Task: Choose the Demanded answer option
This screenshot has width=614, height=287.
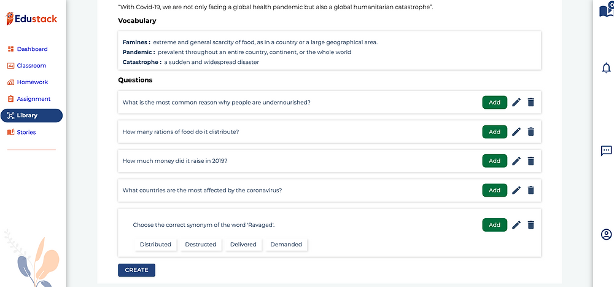Action: pyautogui.click(x=286, y=244)
